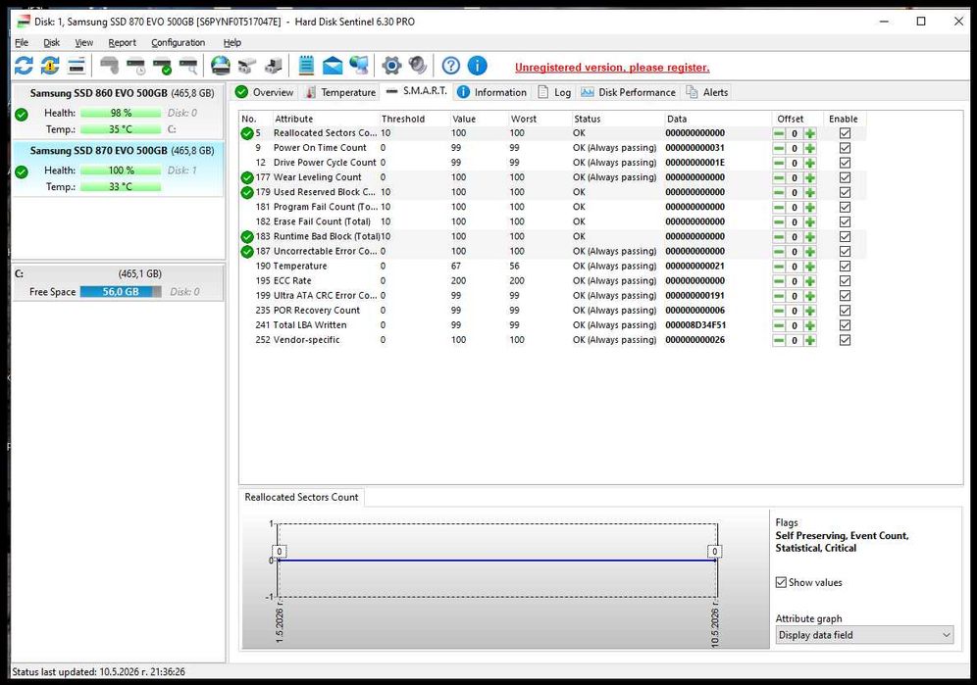Image resolution: width=977 pixels, height=685 pixels.
Task: Click the question mark help icon
Action: coord(450,66)
